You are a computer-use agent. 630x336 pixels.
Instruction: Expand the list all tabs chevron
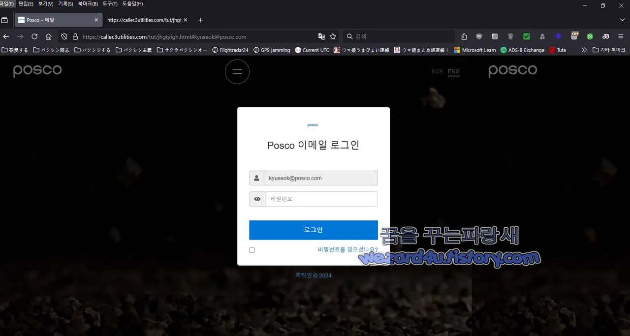[x=622, y=20]
